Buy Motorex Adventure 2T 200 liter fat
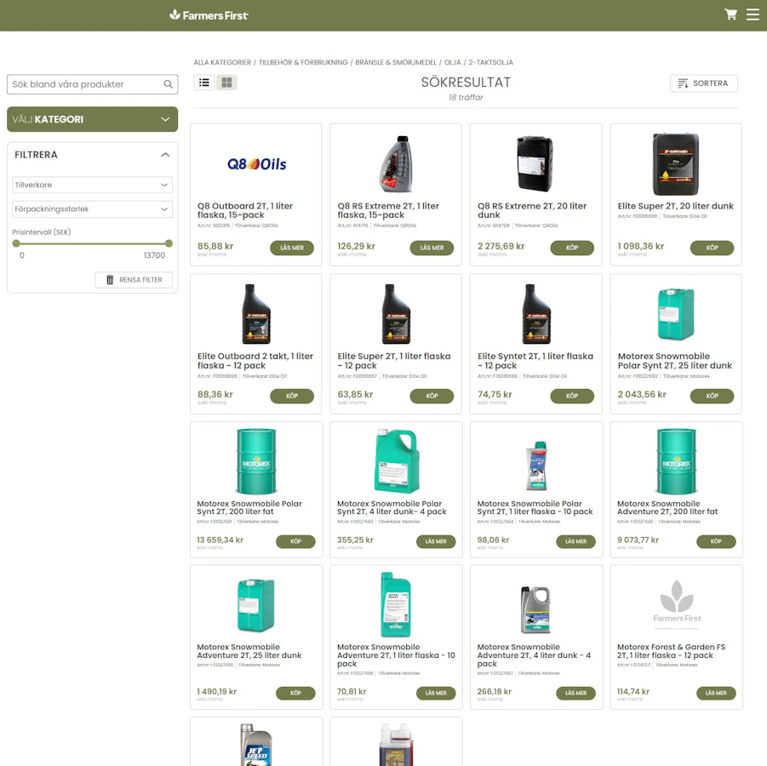 (x=716, y=541)
